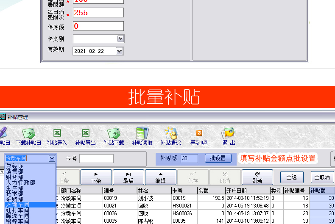Click the 全取消 button

[x=322, y=177]
